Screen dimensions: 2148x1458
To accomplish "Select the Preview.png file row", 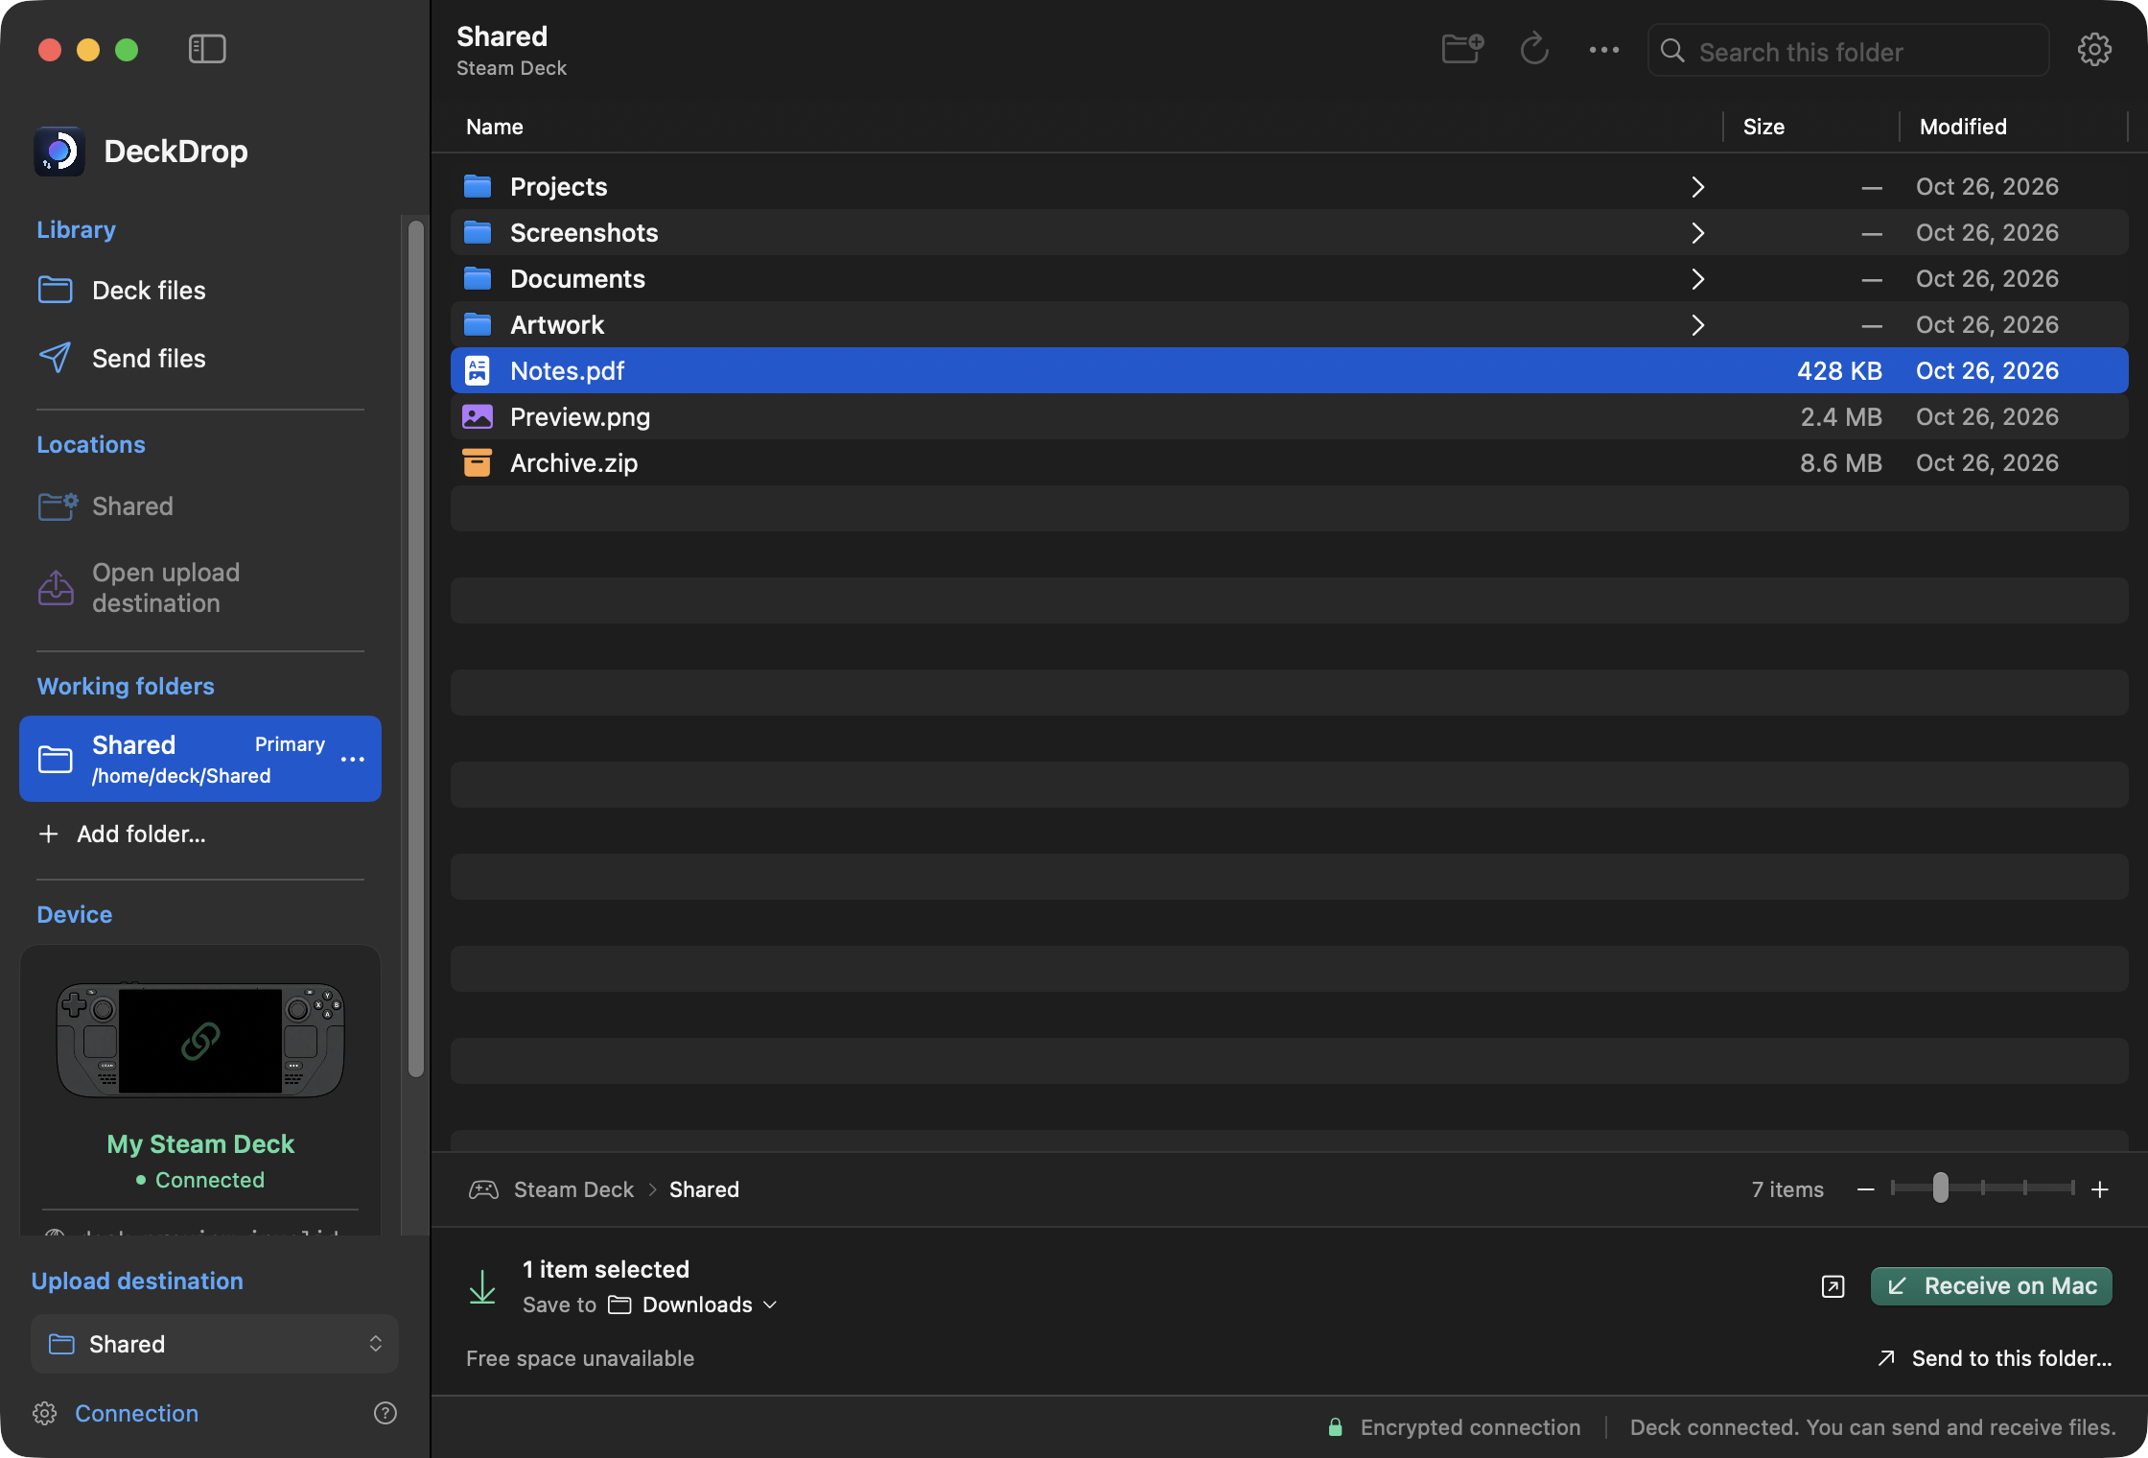I will pyautogui.click(x=1289, y=416).
